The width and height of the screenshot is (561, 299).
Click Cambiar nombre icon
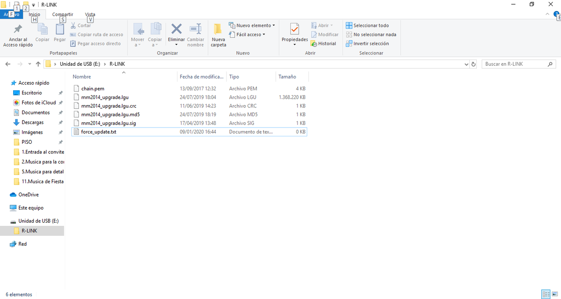click(195, 29)
